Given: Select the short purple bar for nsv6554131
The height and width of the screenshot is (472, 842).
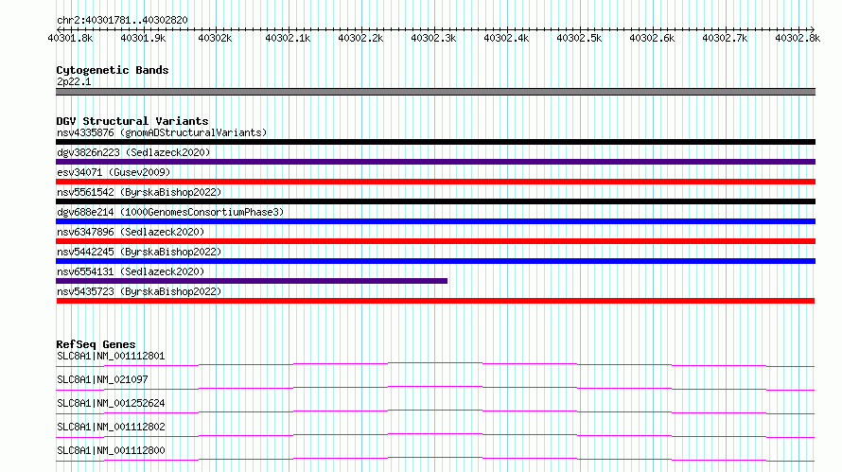Looking at the screenshot, I should click(252, 281).
